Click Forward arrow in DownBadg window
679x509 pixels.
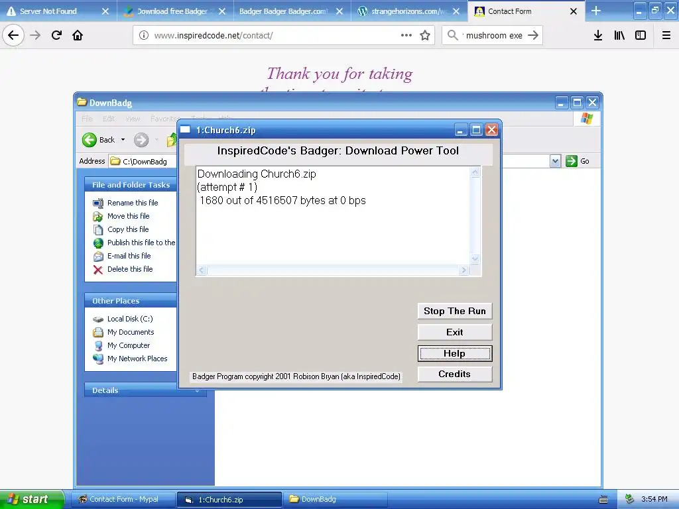(x=141, y=140)
